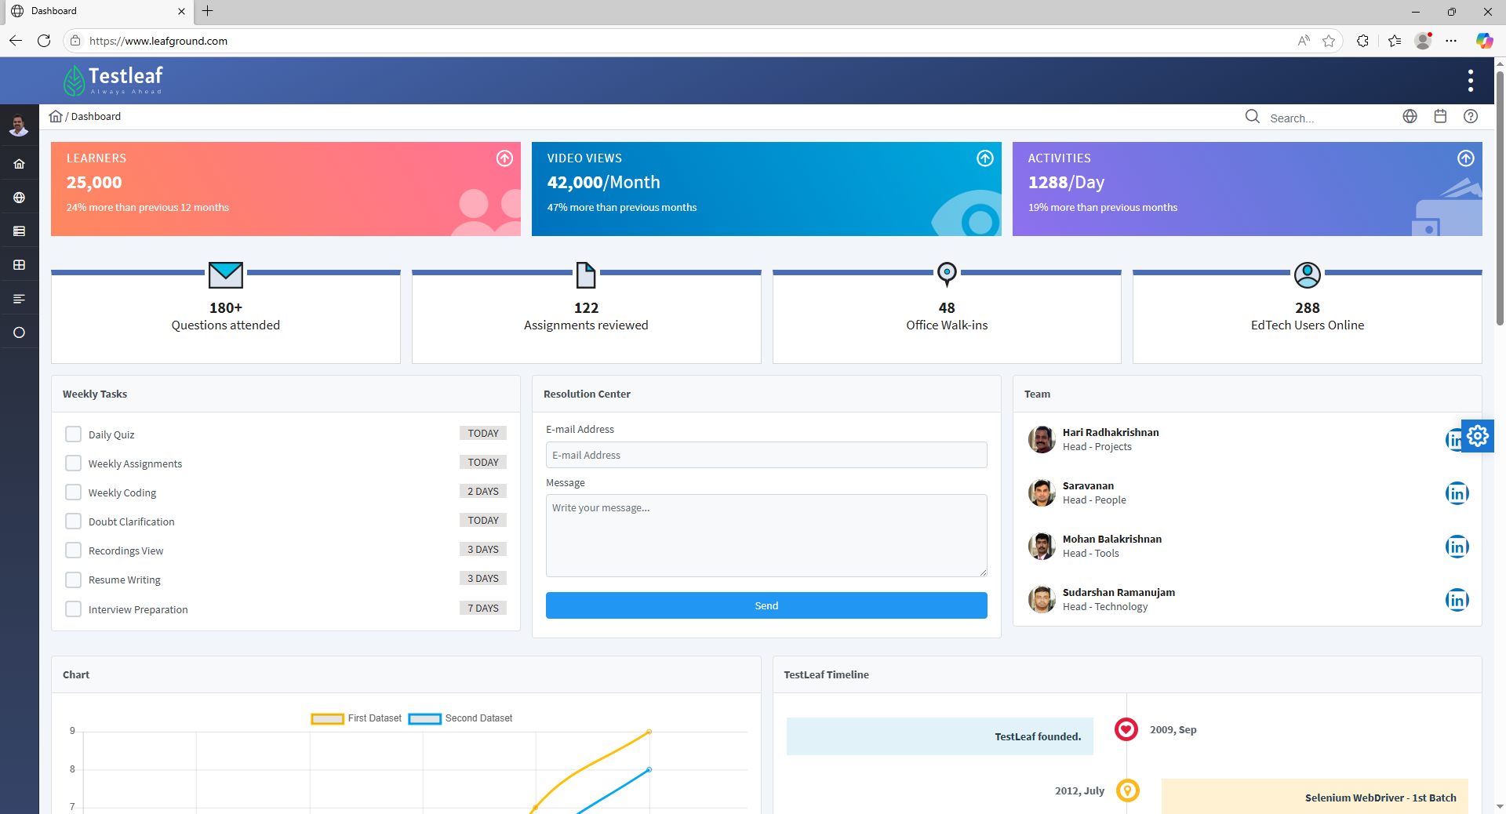Click Sudarshan Ramanujam's profile photo
Screen dimensions: 1506x814
coord(1042,599)
